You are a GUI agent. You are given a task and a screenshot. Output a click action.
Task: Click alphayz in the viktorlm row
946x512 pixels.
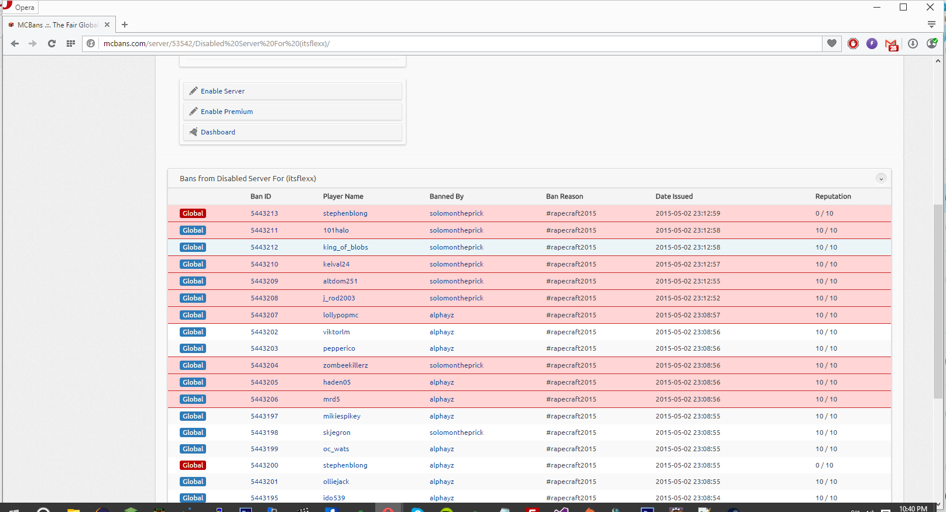click(x=442, y=332)
